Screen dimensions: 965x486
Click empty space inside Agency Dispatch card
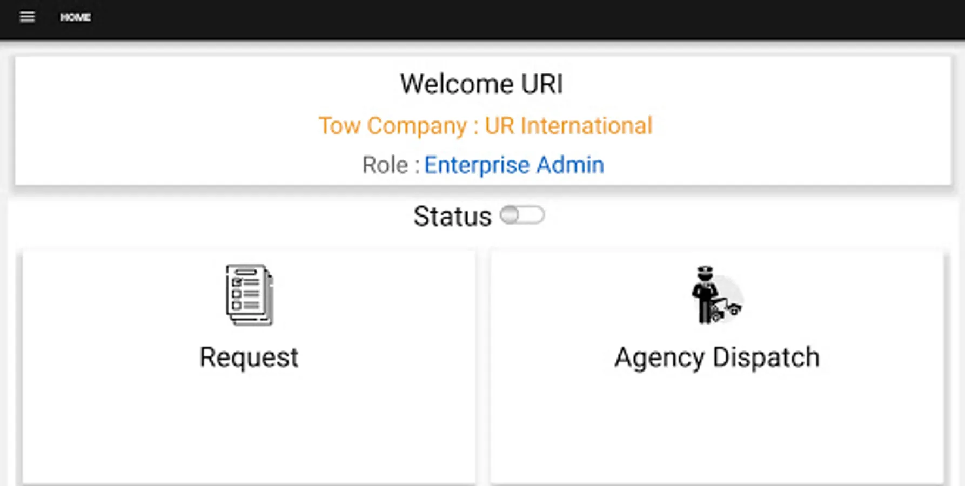[x=717, y=432]
